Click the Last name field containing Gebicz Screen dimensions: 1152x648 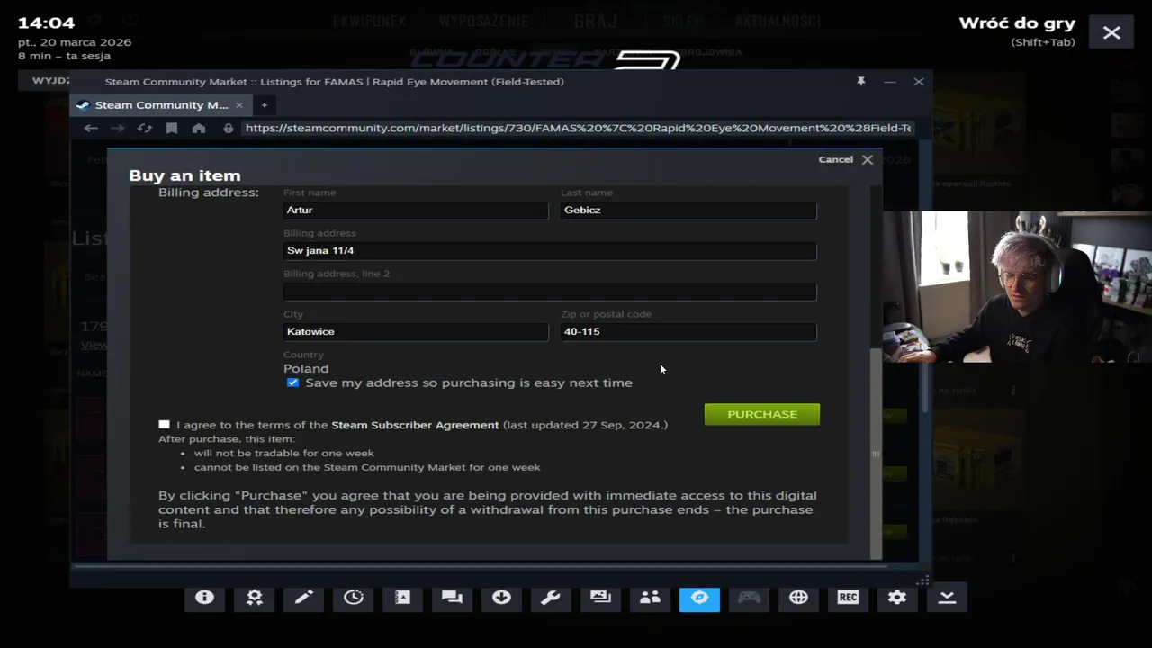tap(688, 210)
